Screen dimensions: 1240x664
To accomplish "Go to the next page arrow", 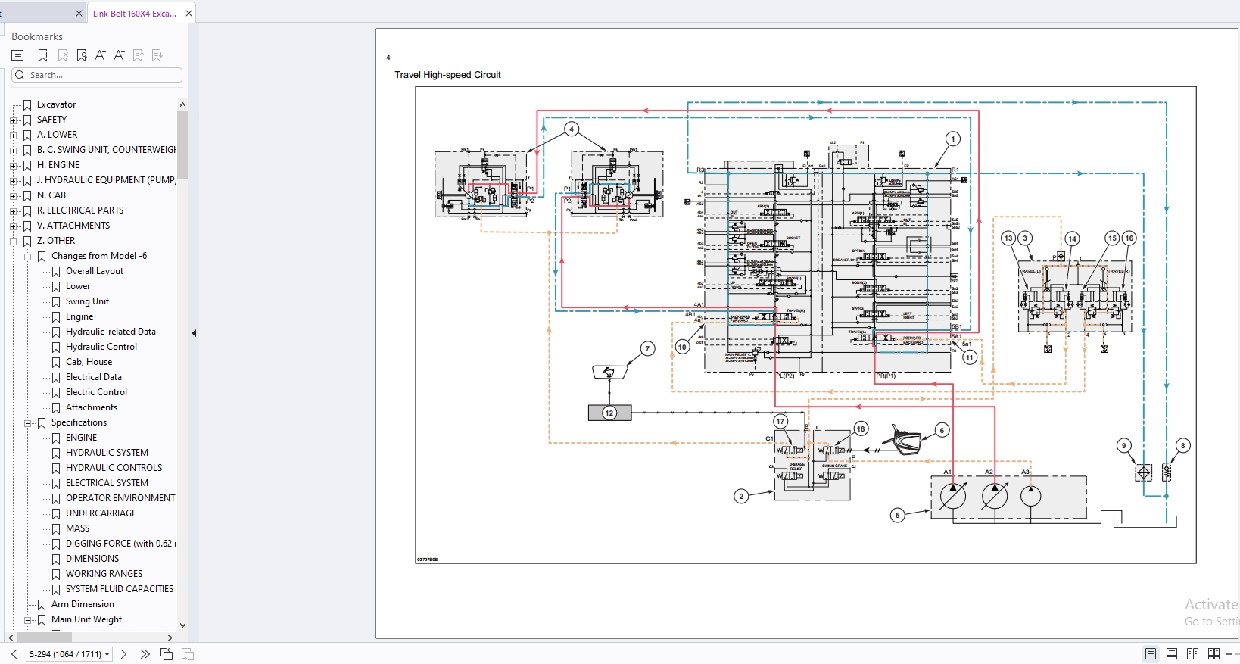I will (x=123, y=654).
